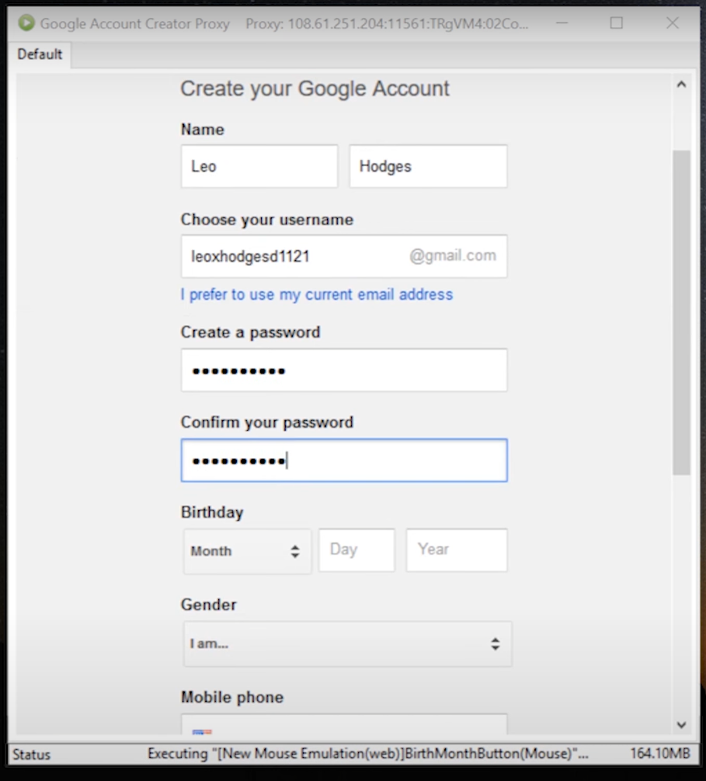
Task: Click the Proxy address text in title bar
Action: point(387,23)
